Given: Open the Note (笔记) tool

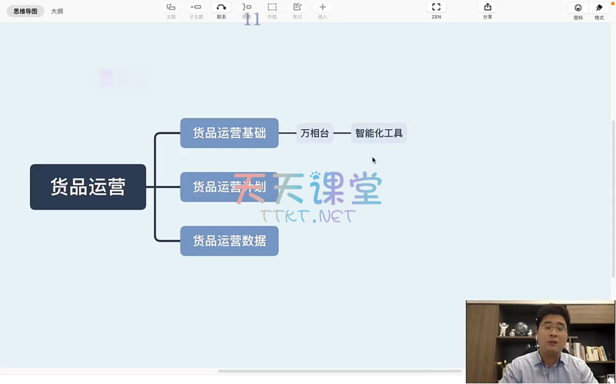Looking at the screenshot, I should 297,8.
